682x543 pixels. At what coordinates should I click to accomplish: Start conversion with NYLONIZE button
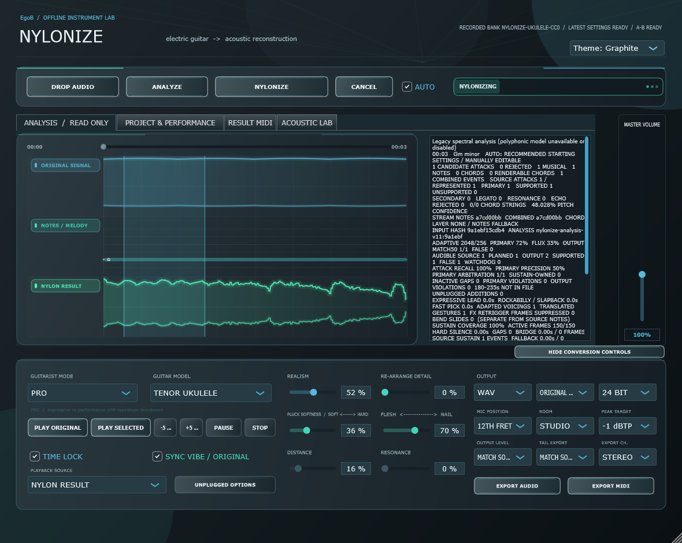click(x=272, y=87)
